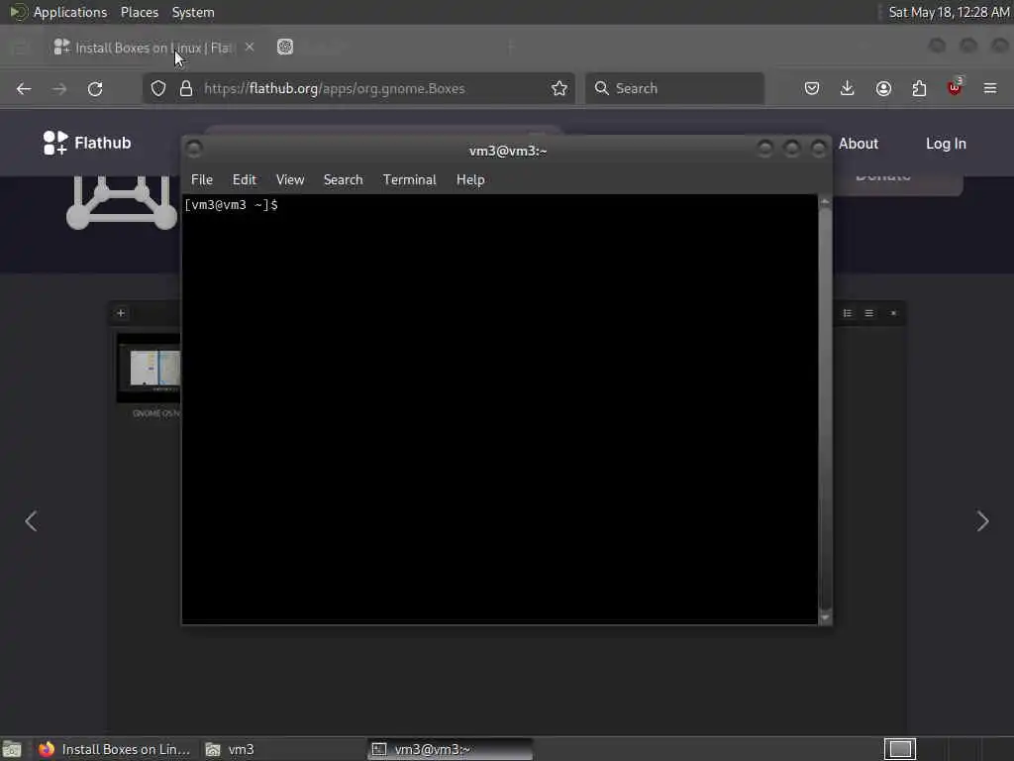Click the site padlock security icon
This screenshot has height=761, width=1014.
coord(186,88)
